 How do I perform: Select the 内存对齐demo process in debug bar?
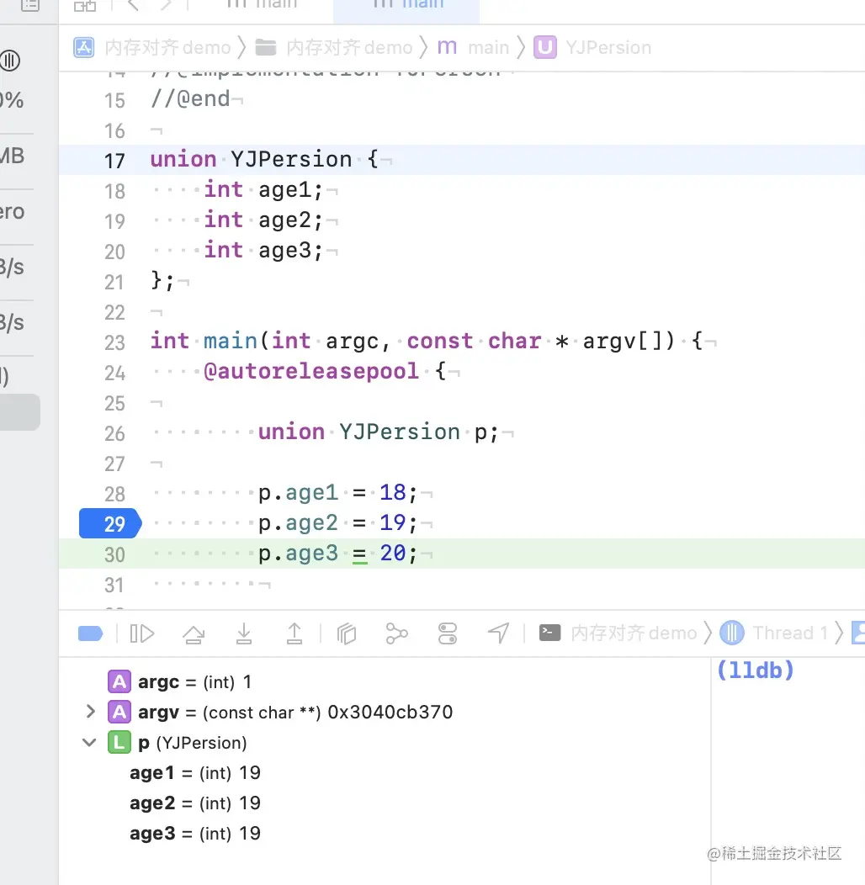[x=634, y=633]
